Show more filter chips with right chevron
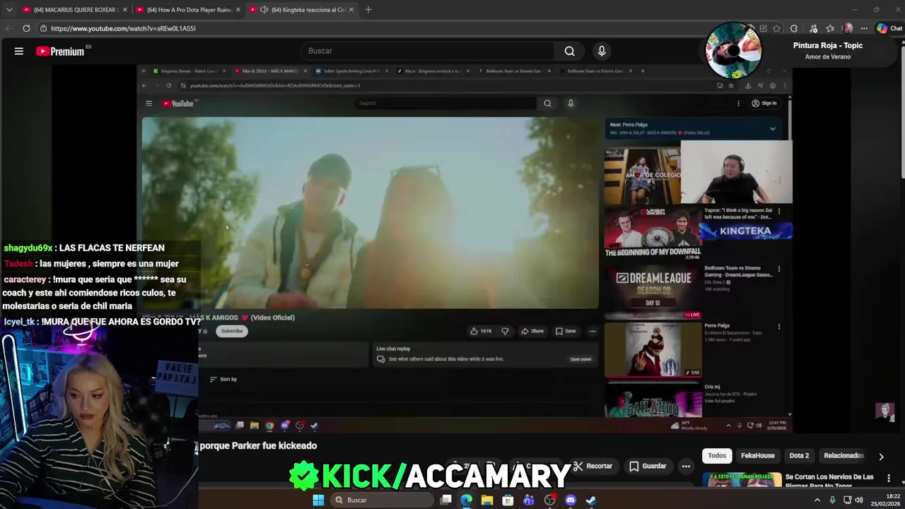 (881, 457)
